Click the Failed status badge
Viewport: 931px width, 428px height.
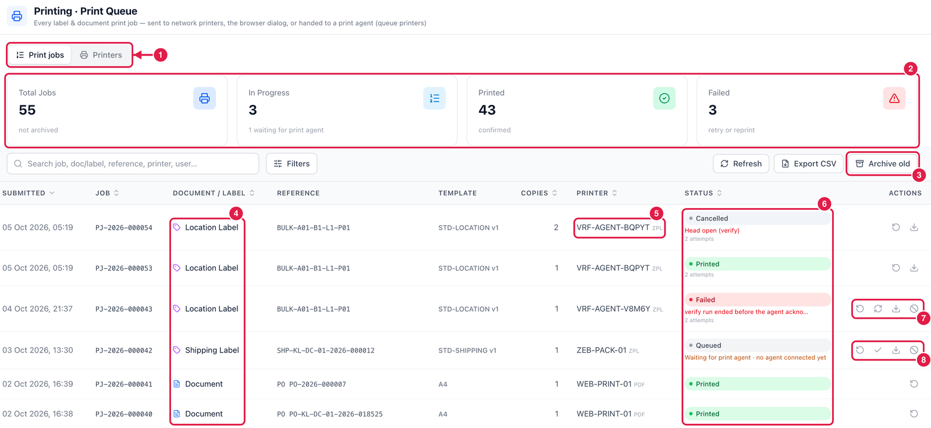pos(757,300)
